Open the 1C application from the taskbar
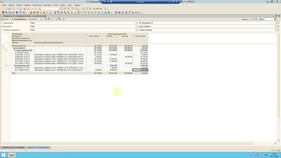This screenshot has width=281, height=158. (12, 155)
